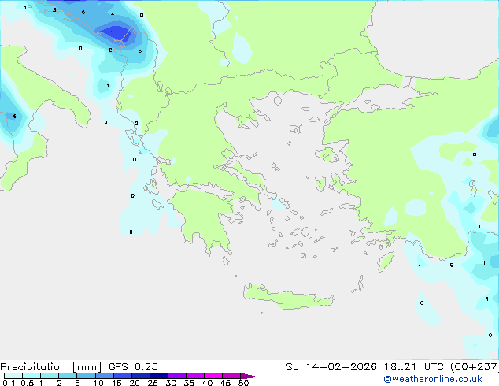Screen dimensions: 499x386
Task: Click the 10–15 mm blue legend swatch
Action: click(105, 376)
